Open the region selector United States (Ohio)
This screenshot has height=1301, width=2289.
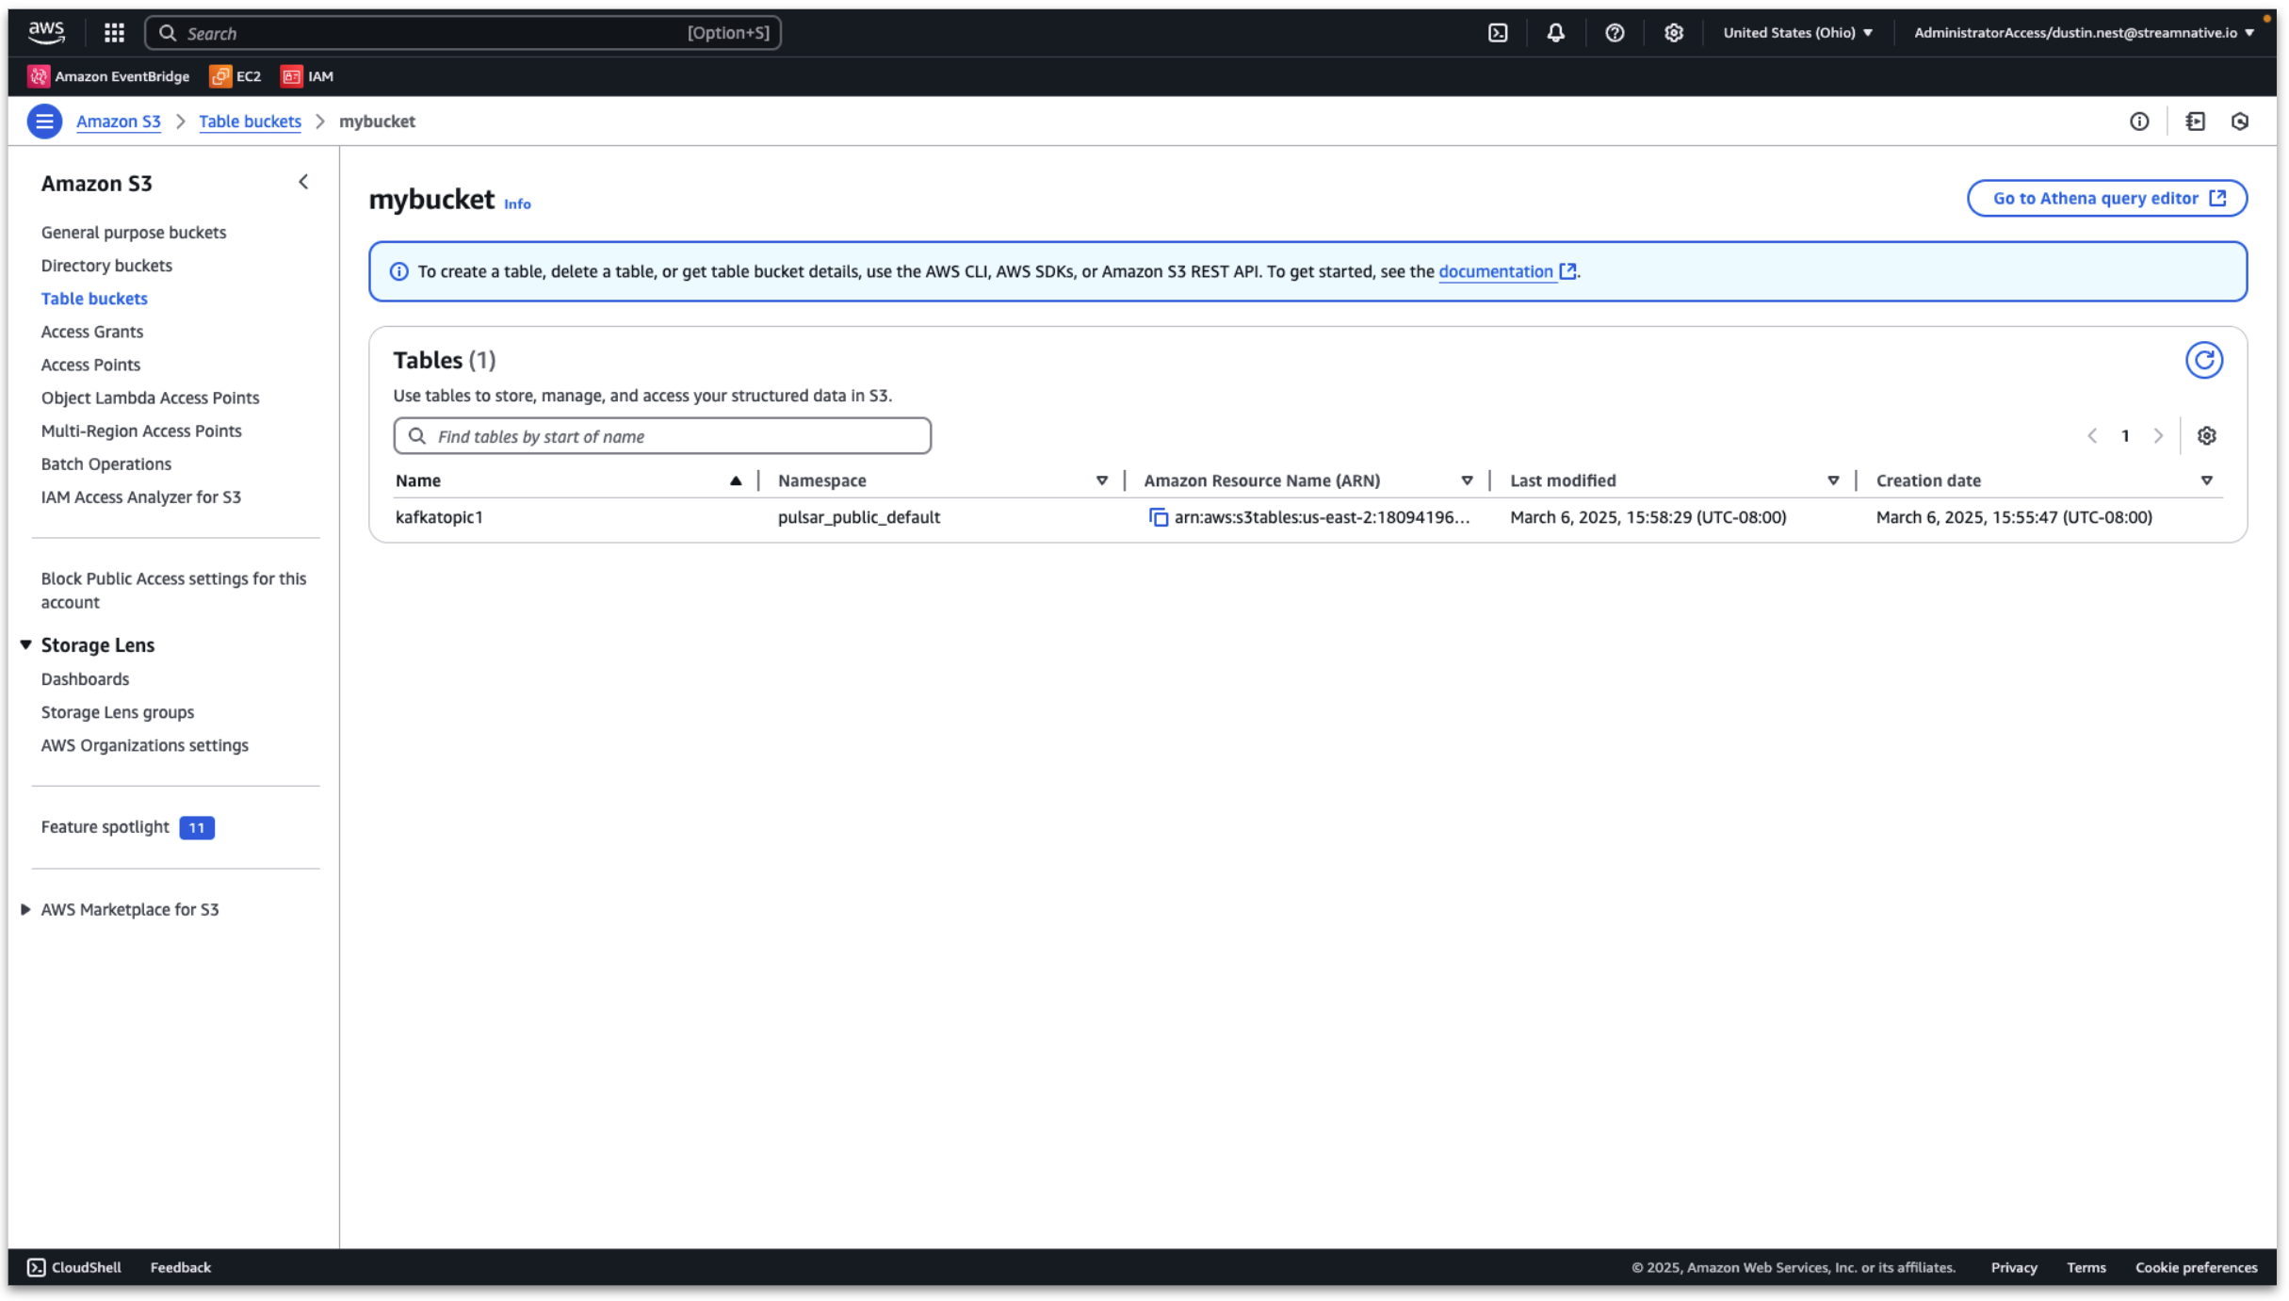tap(1797, 33)
